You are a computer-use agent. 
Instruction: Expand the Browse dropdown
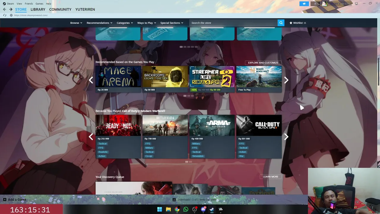point(76,23)
